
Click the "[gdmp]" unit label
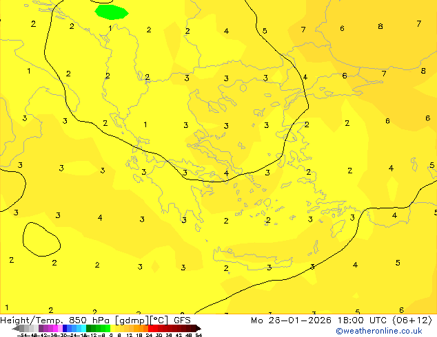coord(132,320)
